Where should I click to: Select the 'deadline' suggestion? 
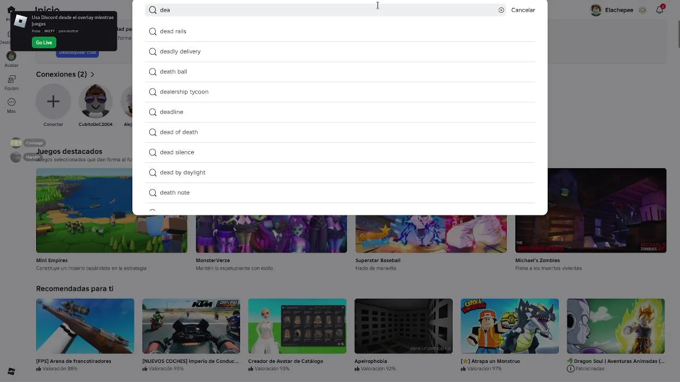tap(340, 112)
